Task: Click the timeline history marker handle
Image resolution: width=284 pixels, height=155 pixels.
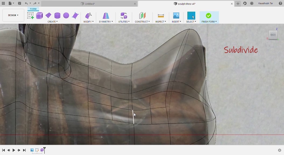Action: tap(44, 150)
